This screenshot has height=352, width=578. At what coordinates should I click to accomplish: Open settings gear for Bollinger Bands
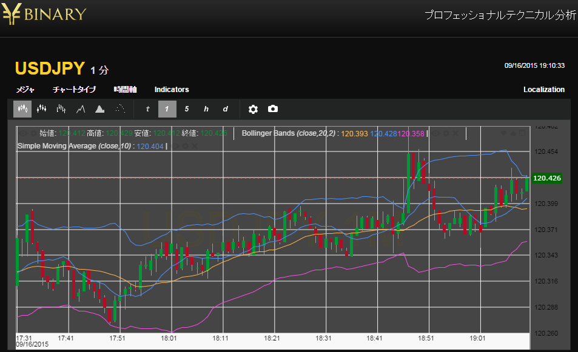(x=446, y=133)
